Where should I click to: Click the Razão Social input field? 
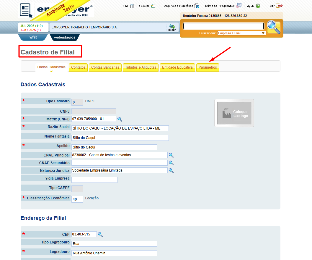(x=120, y=128)
